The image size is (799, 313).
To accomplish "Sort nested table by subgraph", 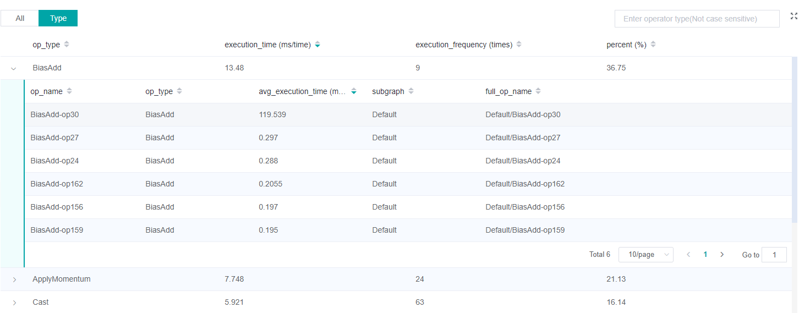I will [x=411, y=91].
